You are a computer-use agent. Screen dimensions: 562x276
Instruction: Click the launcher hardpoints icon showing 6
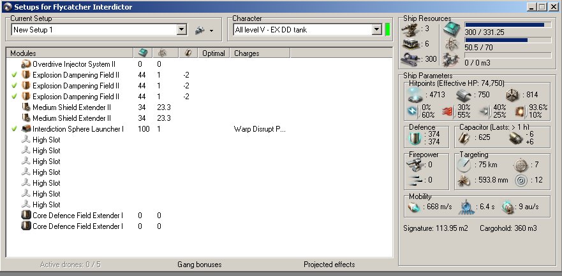[x=410, y=44]
